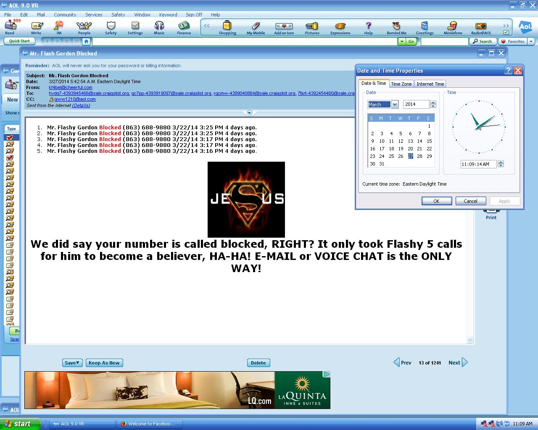Open the Write mail icon
This screenshot has height=430, width=538.
pyautogui.click(x=36, y=27)
